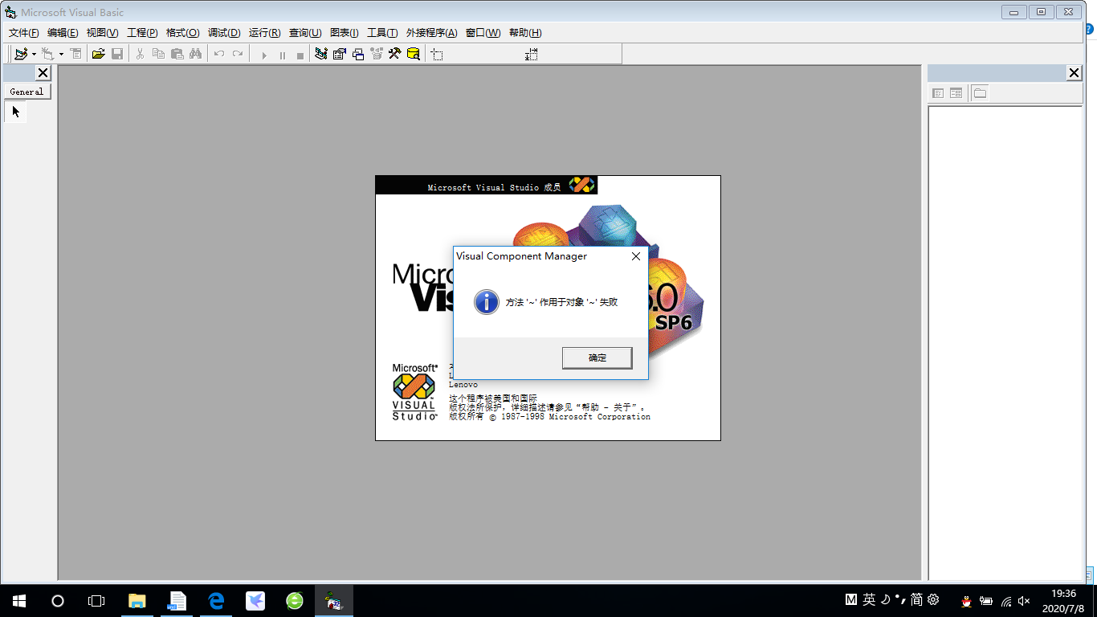
Task: Open Task View on the taskbar
Action: pos(96,601)
